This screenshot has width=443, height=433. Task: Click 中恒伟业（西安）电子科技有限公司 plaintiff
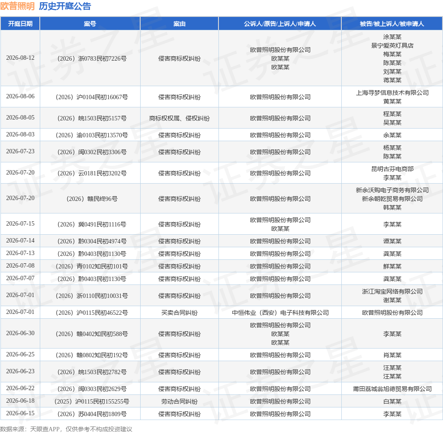(280, 313)
